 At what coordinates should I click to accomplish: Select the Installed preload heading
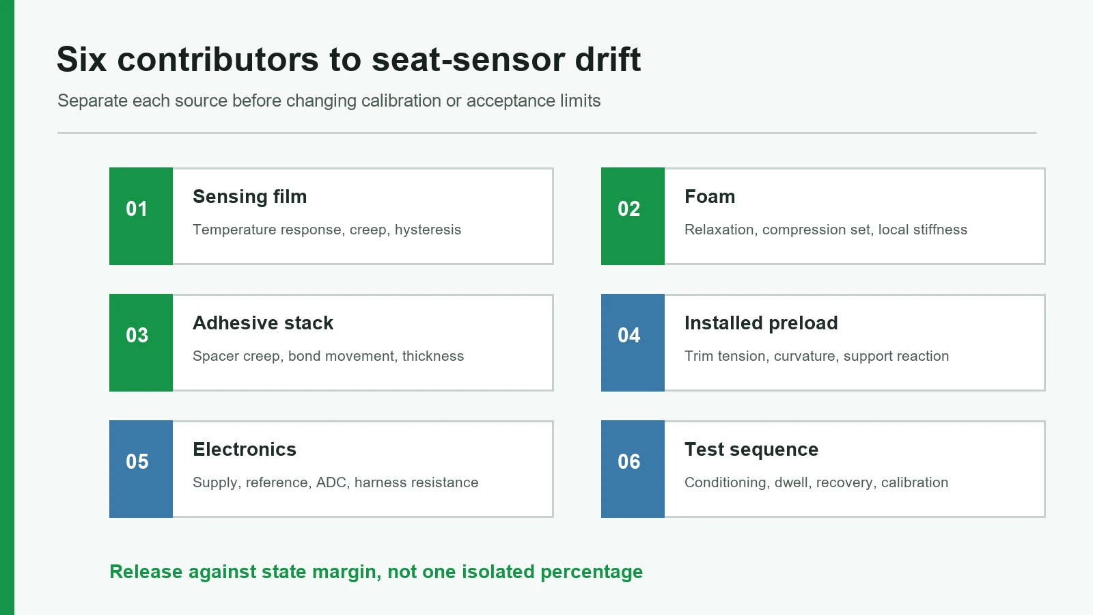point(761,323)
